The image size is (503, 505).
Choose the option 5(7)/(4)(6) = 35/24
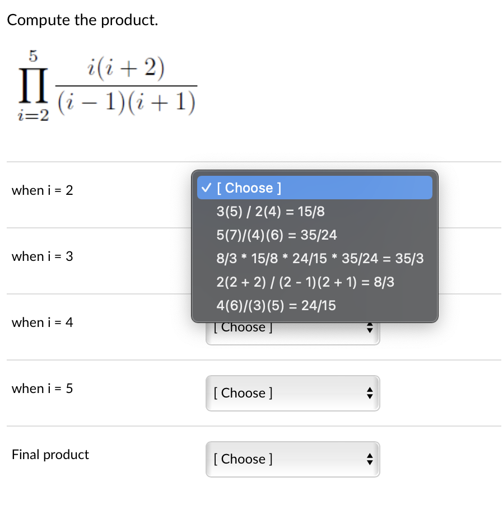point(276,235)
